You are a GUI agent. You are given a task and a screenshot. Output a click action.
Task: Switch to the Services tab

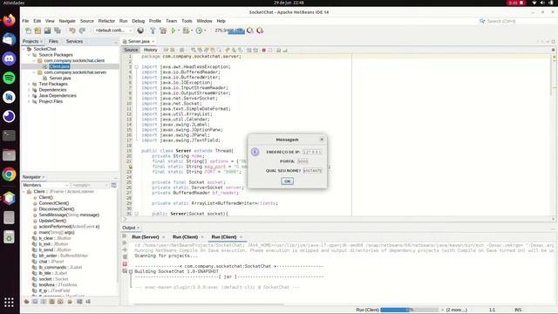coord(74,41)
